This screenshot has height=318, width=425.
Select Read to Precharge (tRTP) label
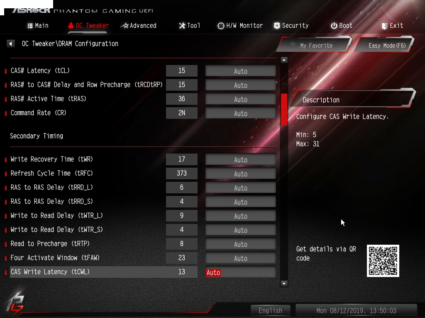50,243
